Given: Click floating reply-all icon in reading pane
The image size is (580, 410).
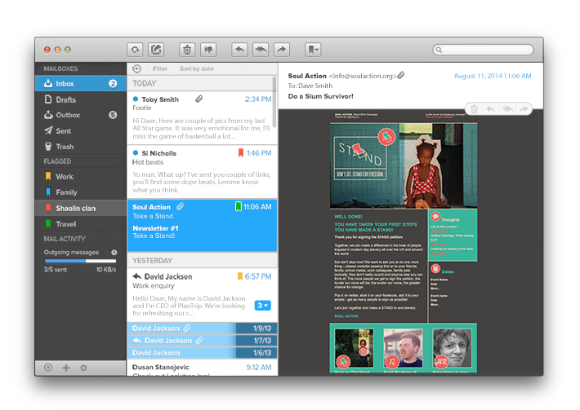Looking at the screenshot, I should point(508,109).
